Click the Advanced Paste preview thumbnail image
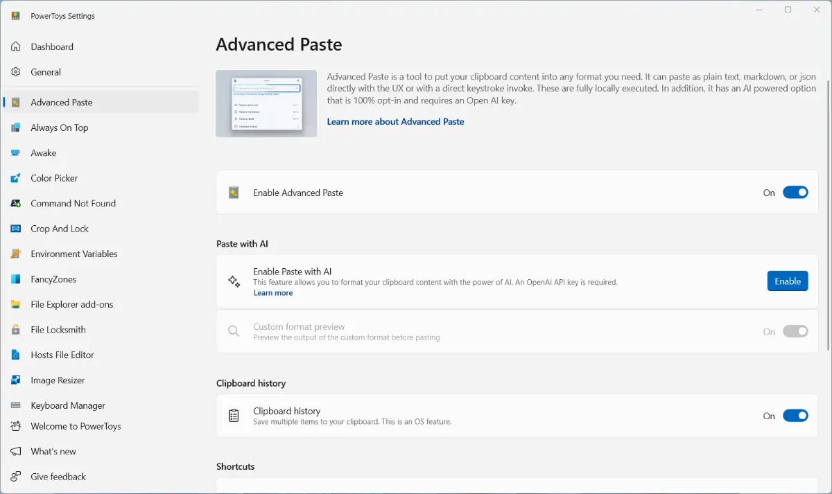 266,103
